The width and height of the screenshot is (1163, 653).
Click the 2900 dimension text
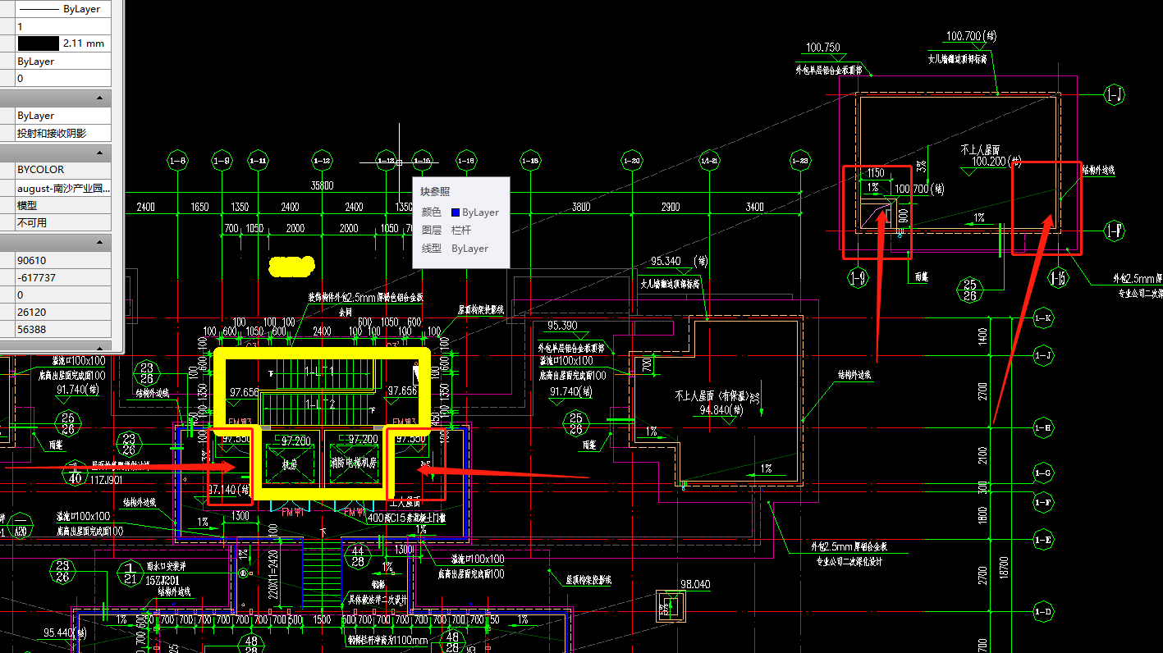[x=670, y=208]
